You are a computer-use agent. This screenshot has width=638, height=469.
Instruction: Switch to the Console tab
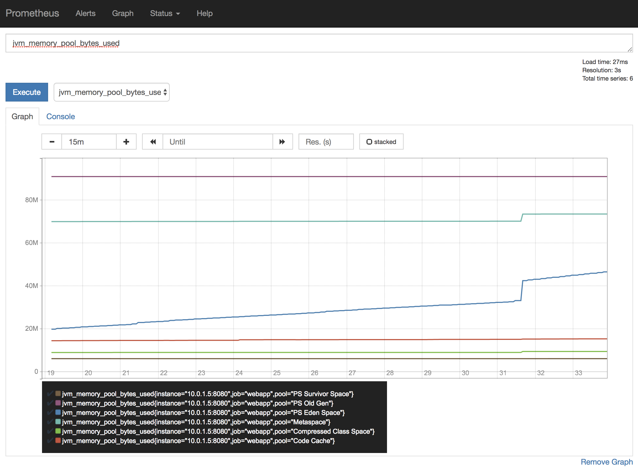point(61,116)
